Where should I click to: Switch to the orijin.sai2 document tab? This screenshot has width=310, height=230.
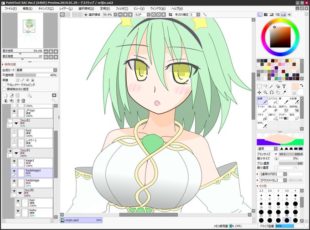pyautogui.click(x=81, y=220)
